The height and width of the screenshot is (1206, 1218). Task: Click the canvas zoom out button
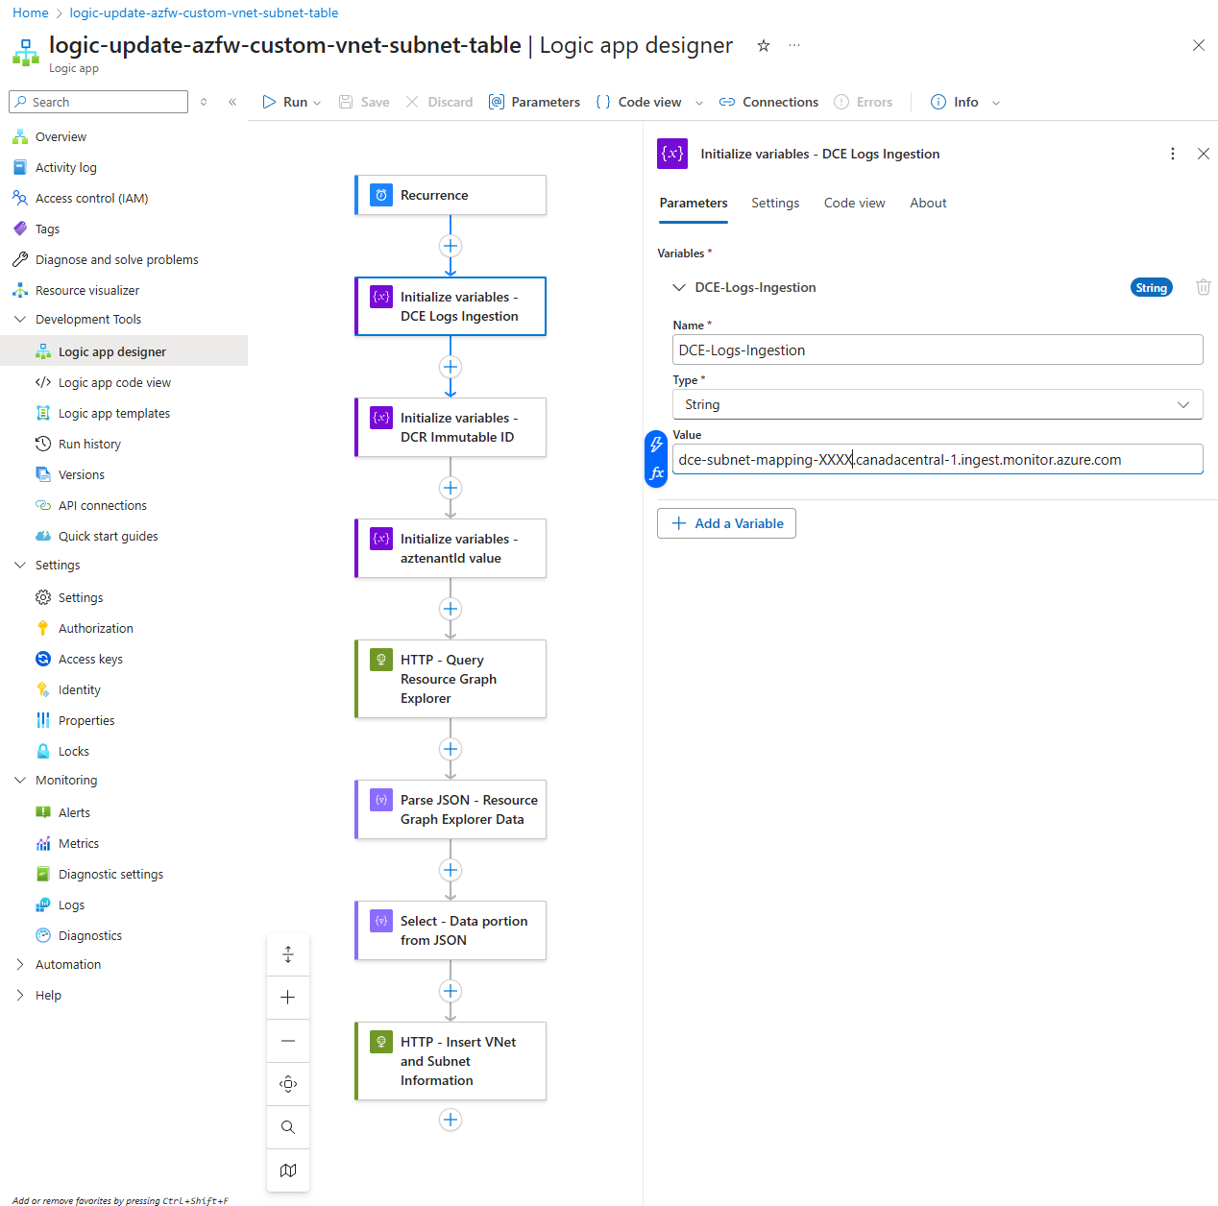(288, 1041)
